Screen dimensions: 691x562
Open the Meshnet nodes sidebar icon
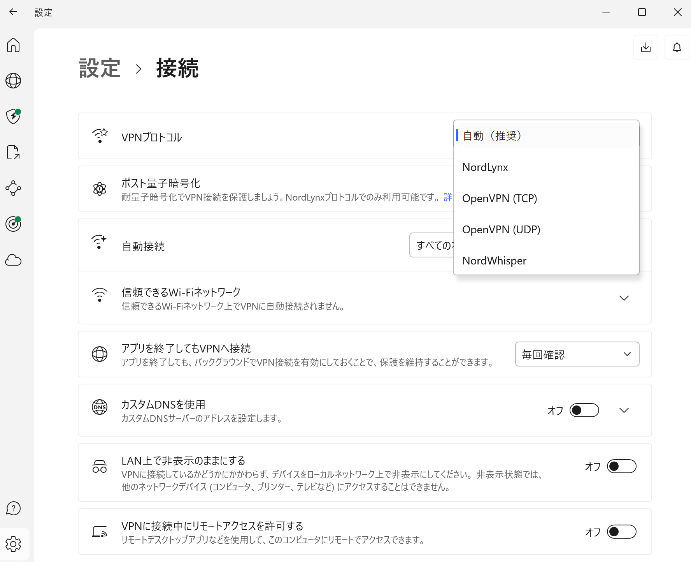click(x=13, y=188)
